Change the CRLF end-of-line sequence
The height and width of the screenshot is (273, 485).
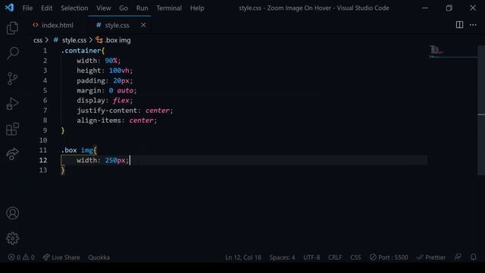[x=335, y=257]
